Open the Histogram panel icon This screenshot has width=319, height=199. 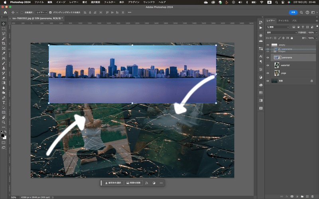(x=261, y=41)
